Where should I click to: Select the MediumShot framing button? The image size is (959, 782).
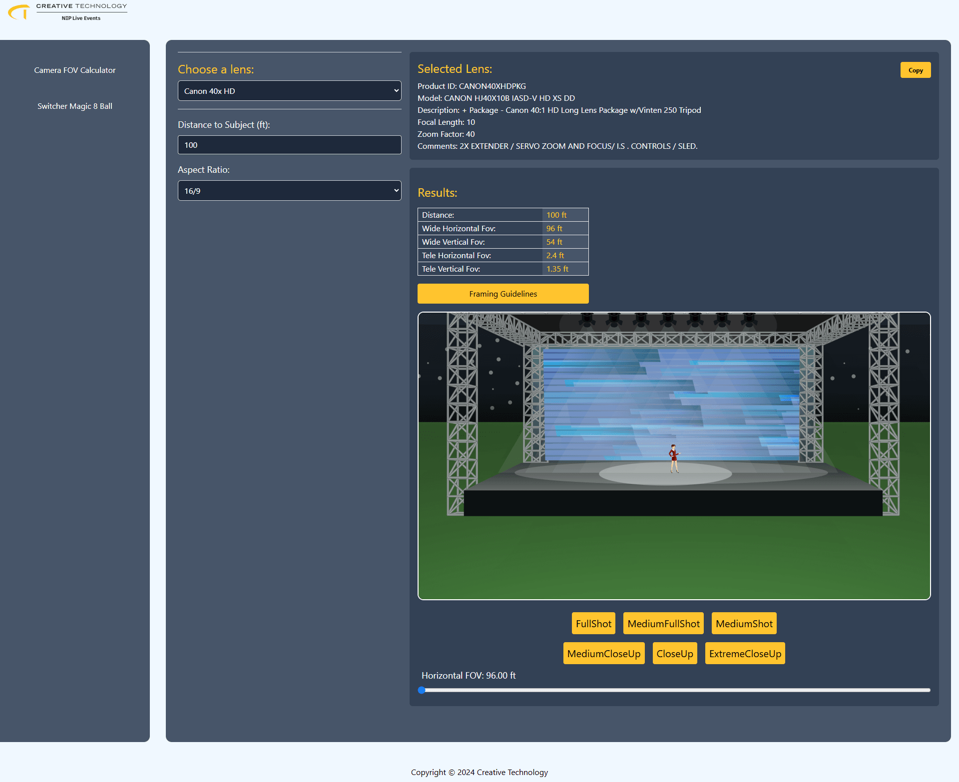(744, 623)
